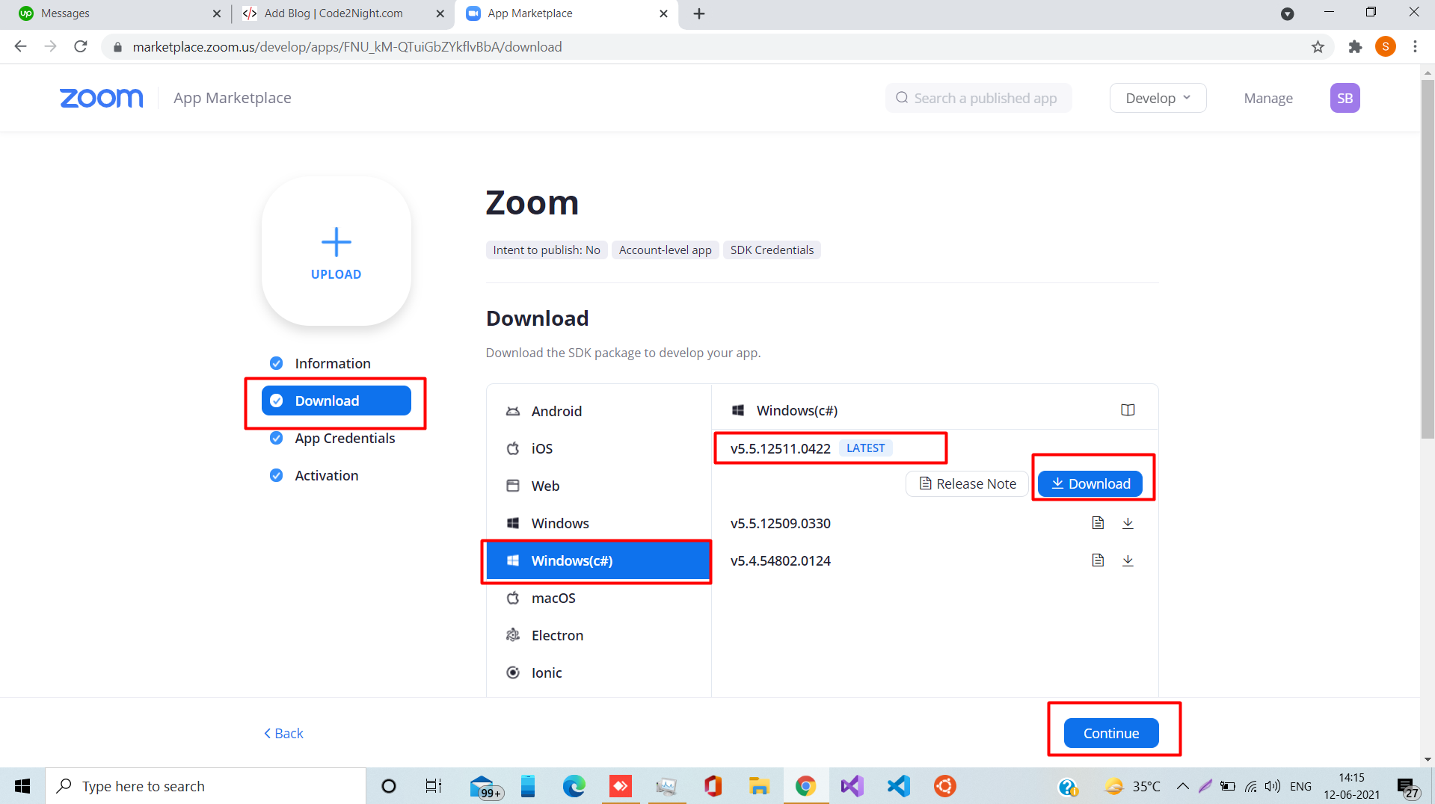Go to Download step in sidebar
The image size is (1435, 804).
coord(336,401)
